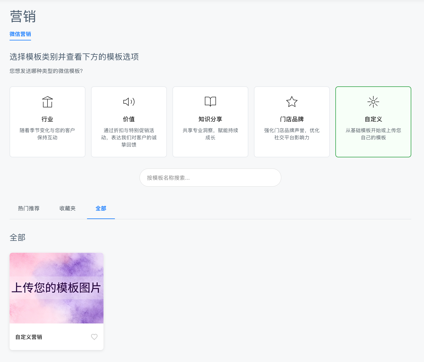Click the 通过折扣与特别促销活动 description text
The height and width of the screenshot is (362, 424).
pyautogui.click(x=129, y=137)
